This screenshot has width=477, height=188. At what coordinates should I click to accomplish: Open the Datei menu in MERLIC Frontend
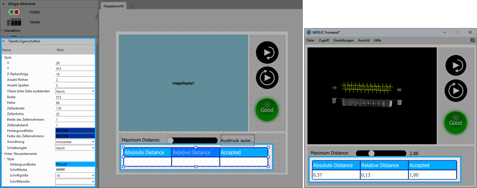click(x=310, y=40)
